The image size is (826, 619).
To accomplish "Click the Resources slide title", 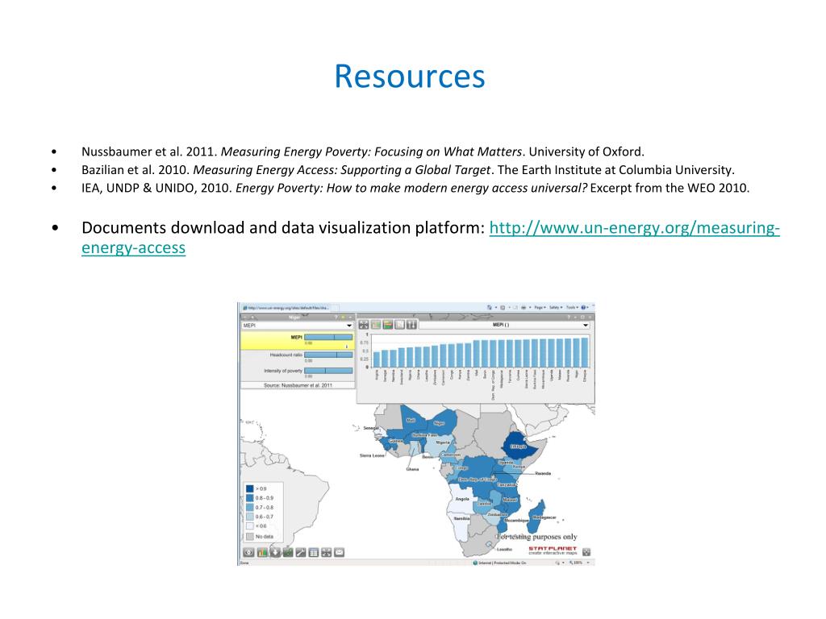I will tap(410, 76).
